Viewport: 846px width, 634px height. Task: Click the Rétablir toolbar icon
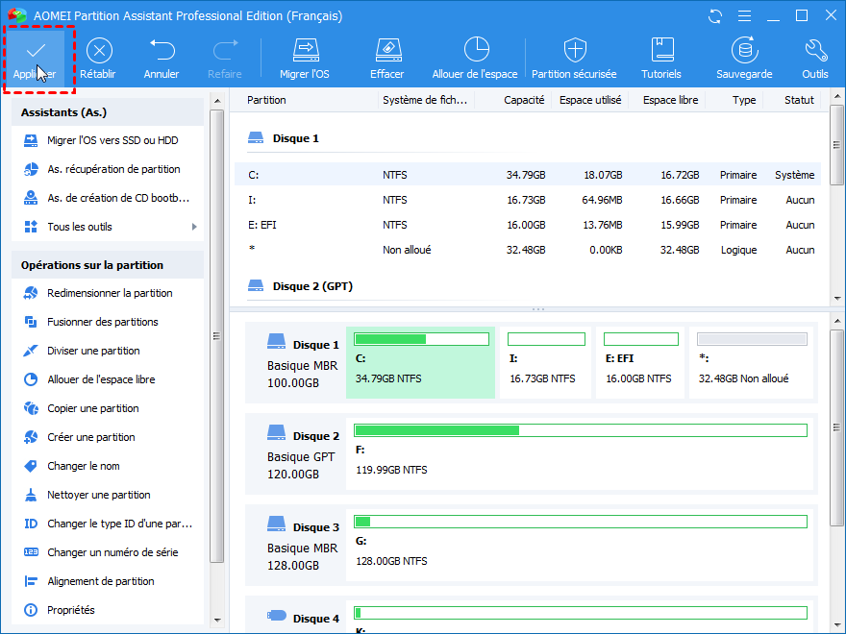pos(97,52)
